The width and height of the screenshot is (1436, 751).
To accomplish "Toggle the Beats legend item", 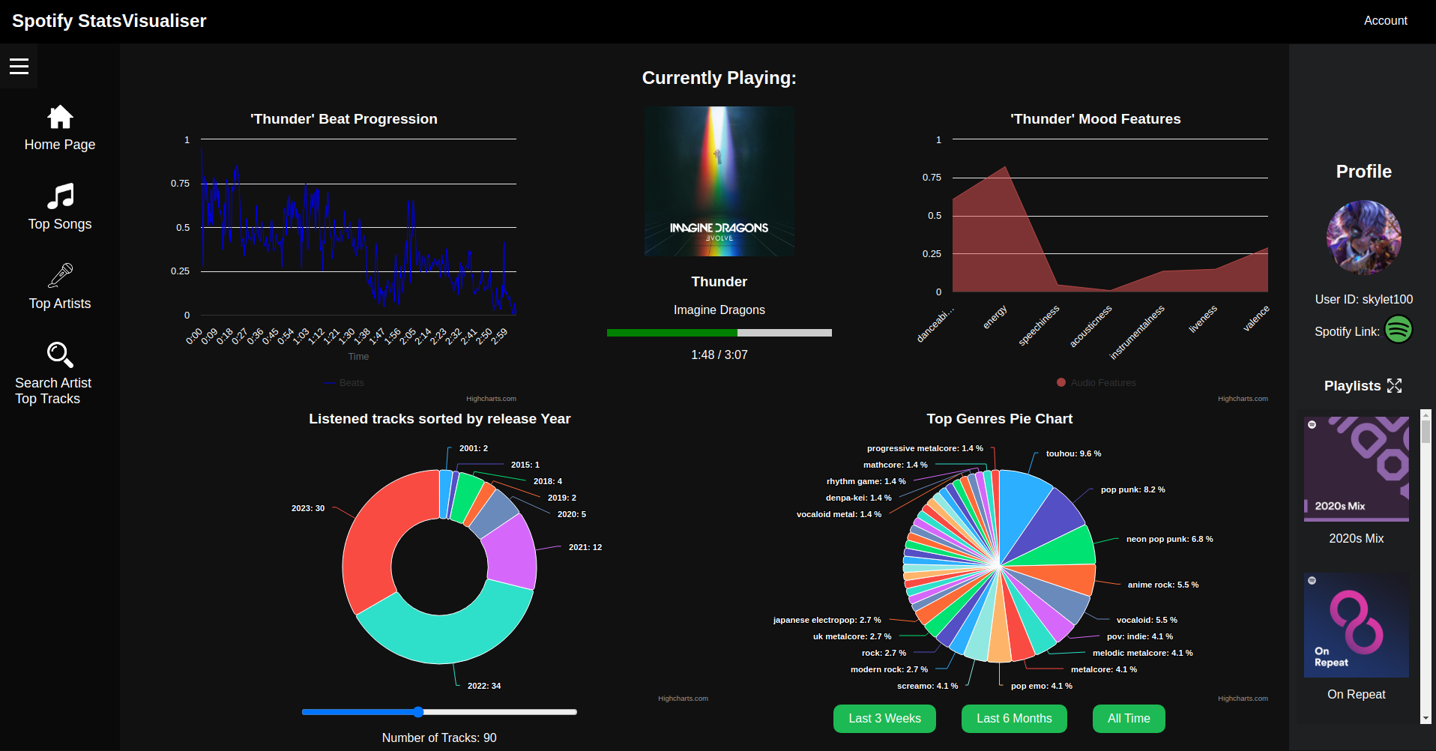I will (x=344, y=383).
